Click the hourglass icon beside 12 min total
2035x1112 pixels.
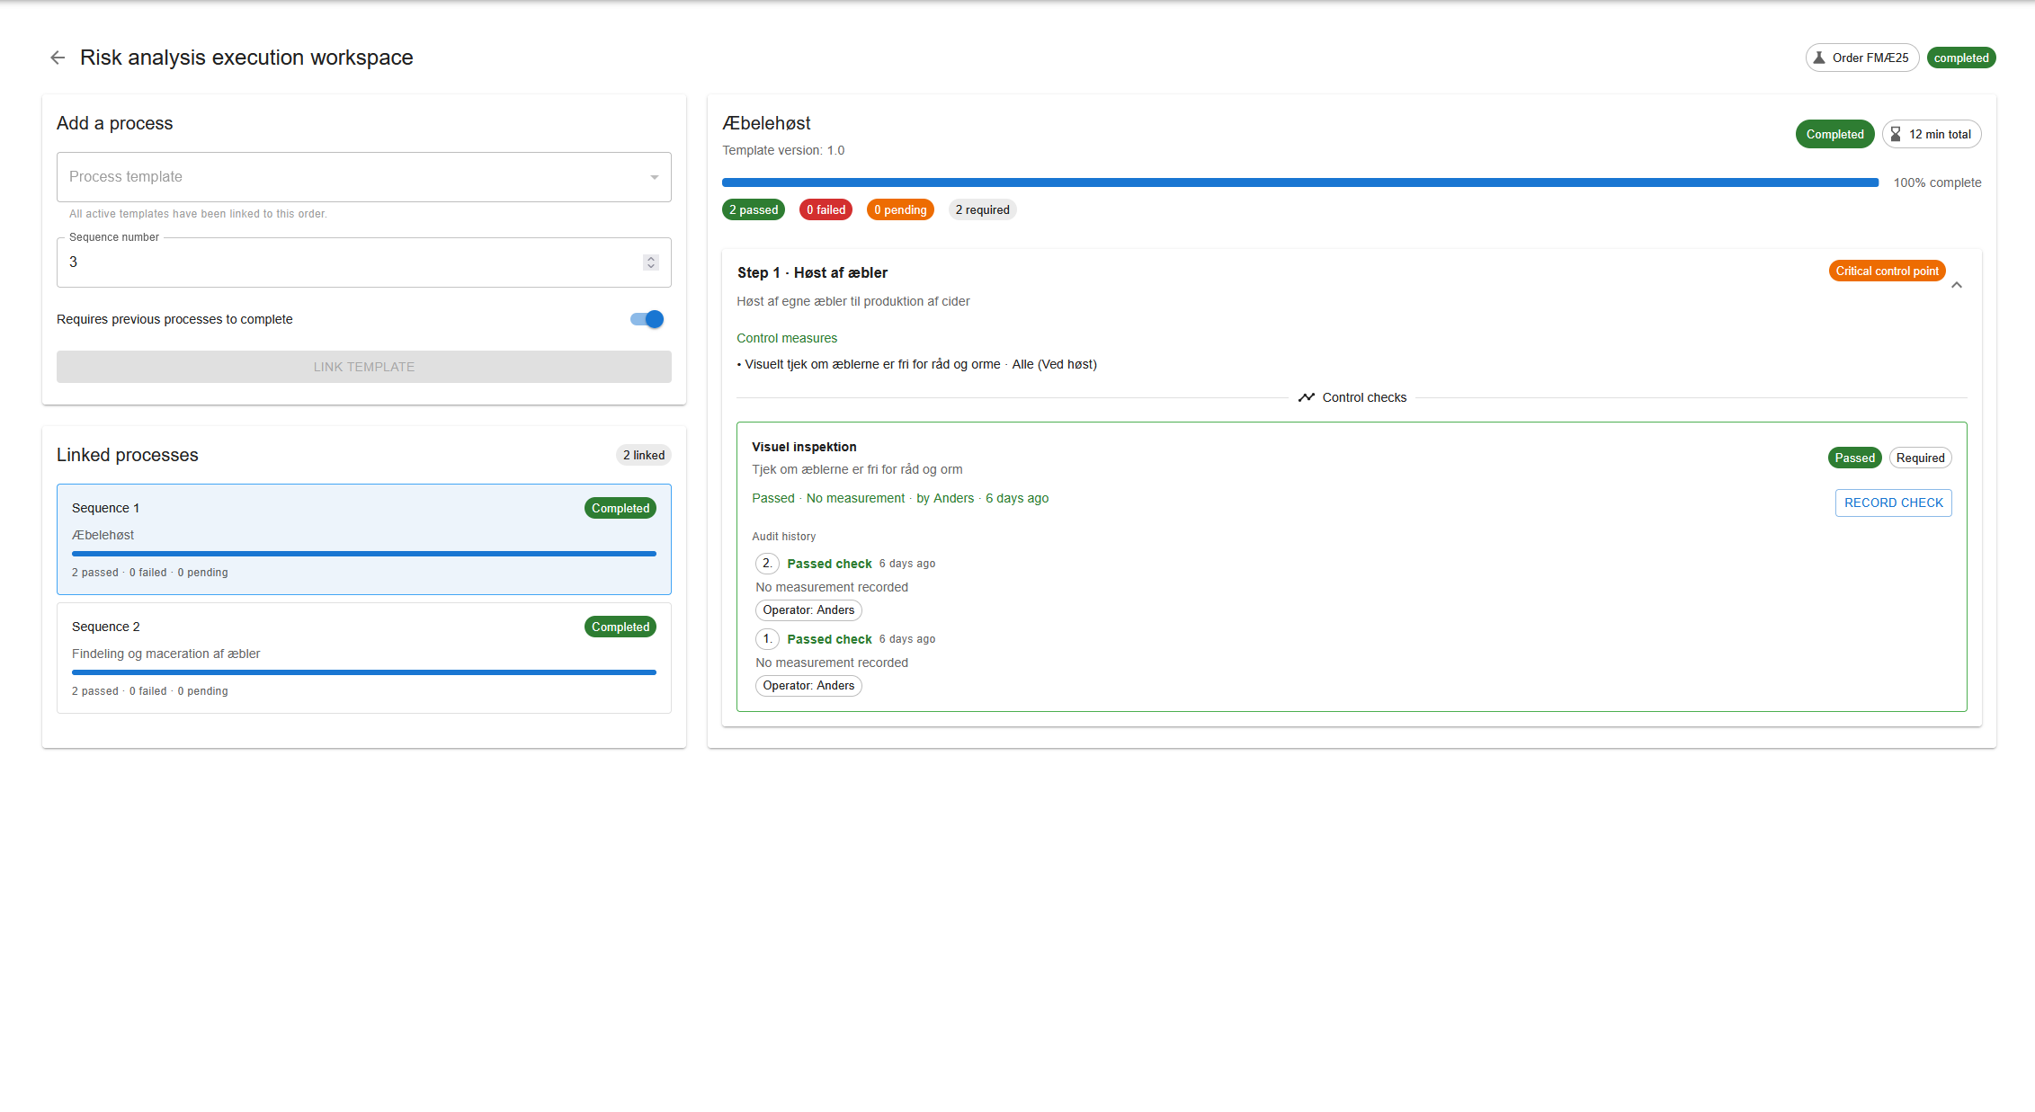[x=1897, y=133]
